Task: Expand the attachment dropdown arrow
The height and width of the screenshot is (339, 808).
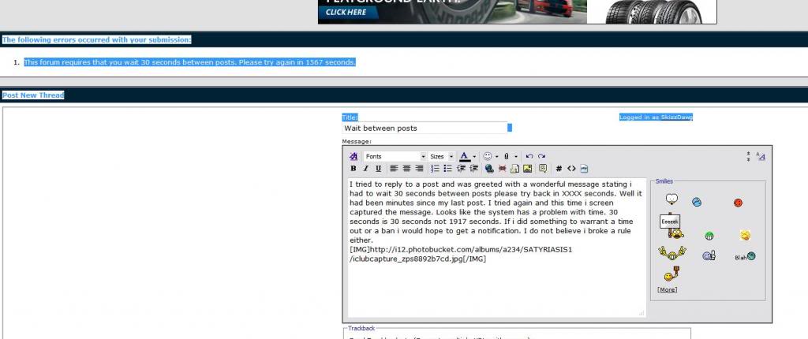Action: (516, 156)
